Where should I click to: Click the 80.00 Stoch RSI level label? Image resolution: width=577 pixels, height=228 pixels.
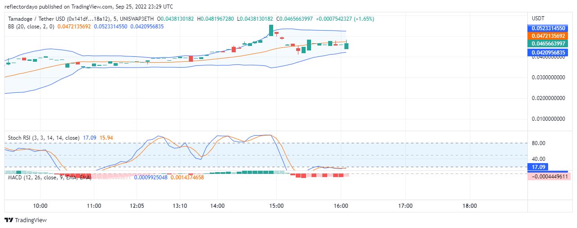[x=539, y=143]
